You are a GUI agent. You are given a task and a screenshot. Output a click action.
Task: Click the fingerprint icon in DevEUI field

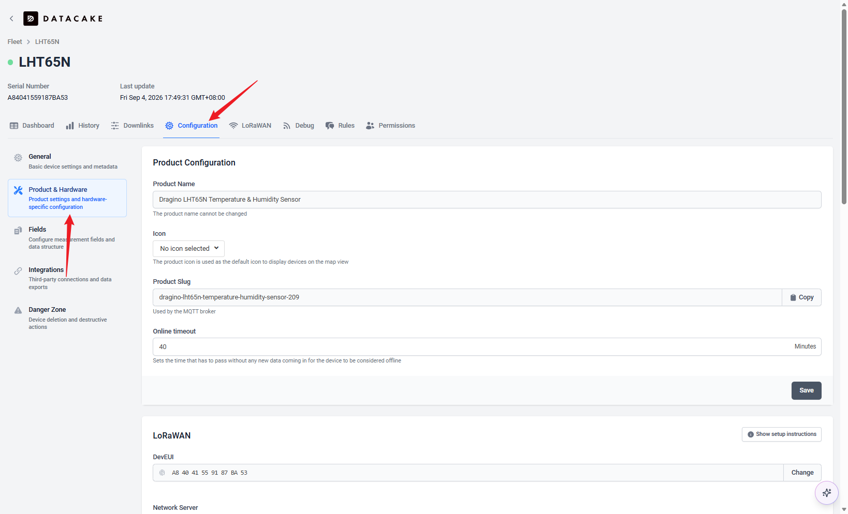[162, 473]
